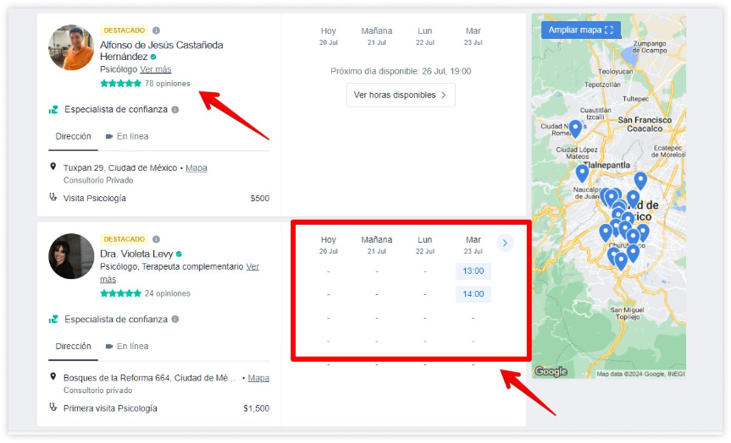The height and width of the screenshot is (443, 731).
Task: Open Alfonso de Jesús Castañeda's profile photo
Action: point(71,47)
